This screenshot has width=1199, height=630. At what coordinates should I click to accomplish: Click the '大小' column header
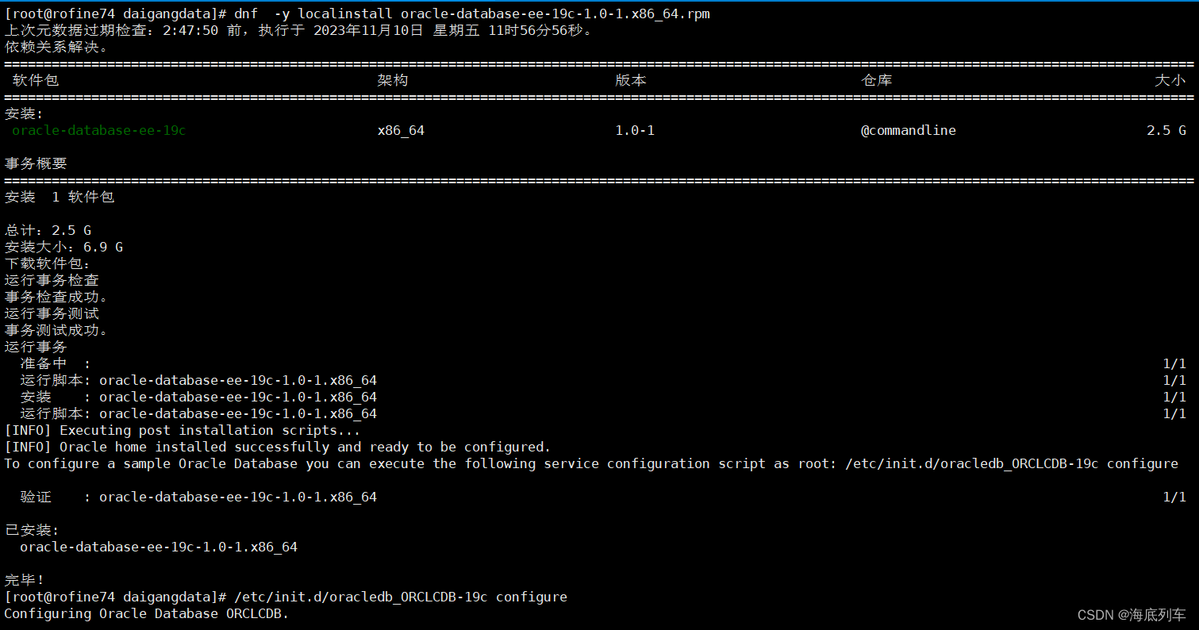click(x=1170, y=80)
